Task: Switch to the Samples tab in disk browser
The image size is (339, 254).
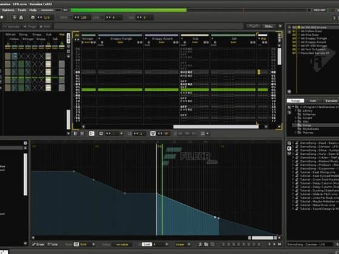Action: tap(331, 100)
